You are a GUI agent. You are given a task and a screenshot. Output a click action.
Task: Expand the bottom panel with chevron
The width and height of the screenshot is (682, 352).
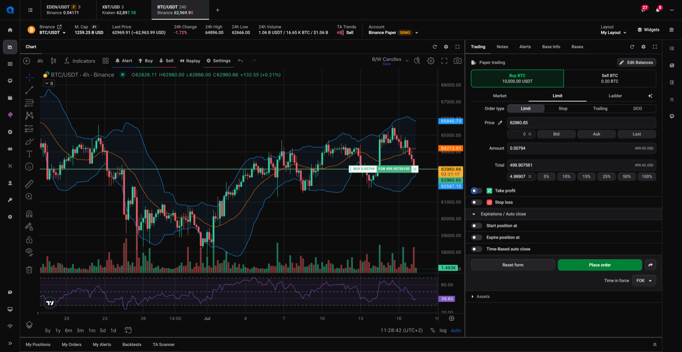(x=655, y=345)
